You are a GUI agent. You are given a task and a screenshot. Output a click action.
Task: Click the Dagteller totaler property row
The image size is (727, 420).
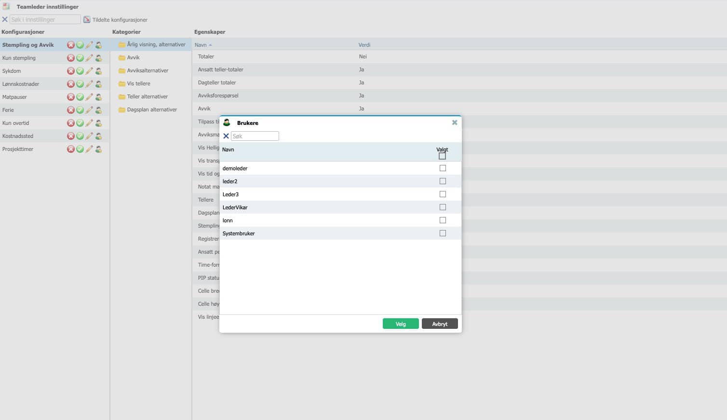pyautogui.click(x=459, y=82)
